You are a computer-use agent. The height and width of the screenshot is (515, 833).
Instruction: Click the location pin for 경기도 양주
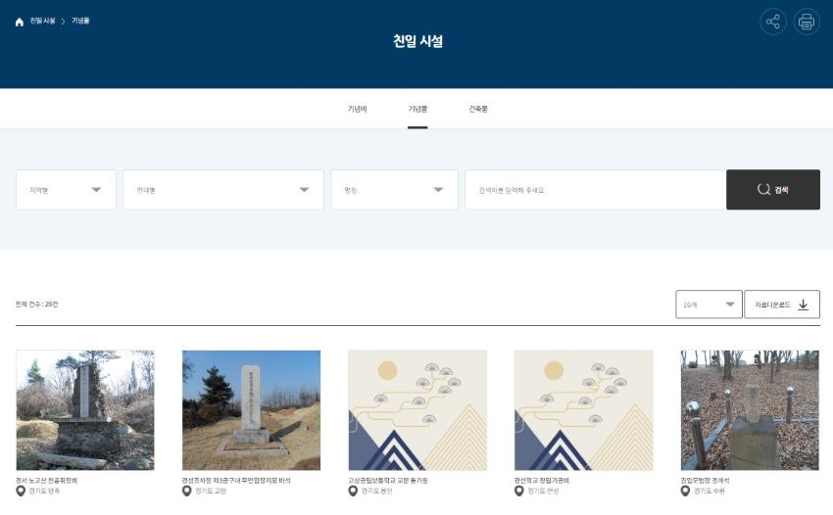click(x=21, y=492)
